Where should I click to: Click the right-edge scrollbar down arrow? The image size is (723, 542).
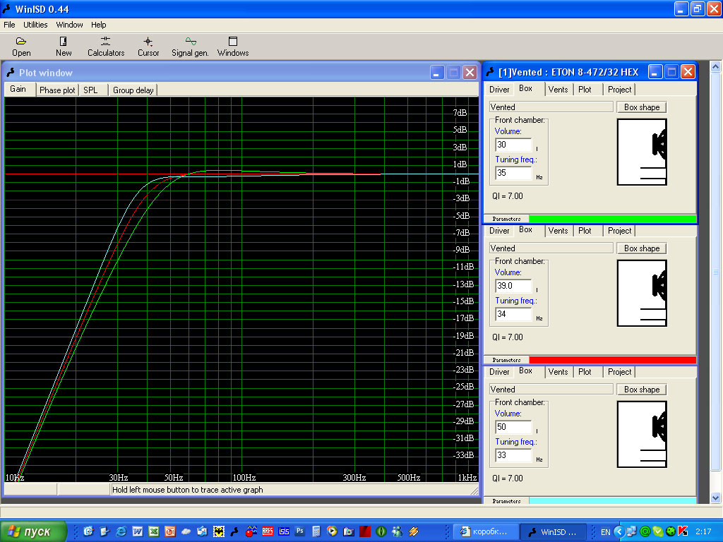click(x=715, y=498)
